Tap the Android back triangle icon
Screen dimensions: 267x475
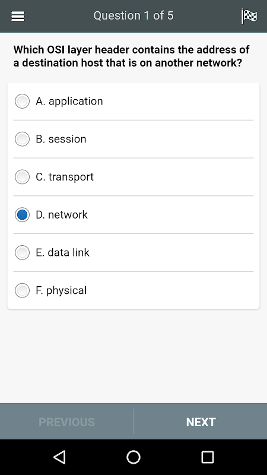point(60,457)
